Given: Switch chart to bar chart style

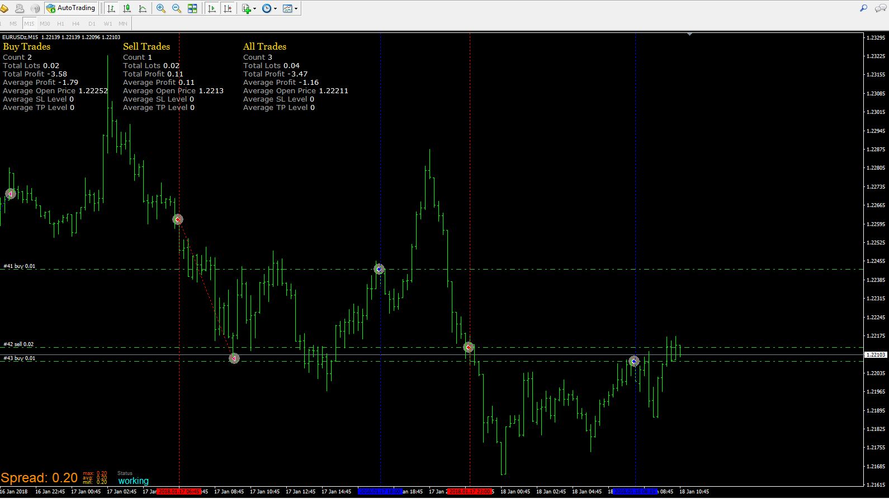Looking at the screenshot, I should pyautogui.click(x=111, y=8).
